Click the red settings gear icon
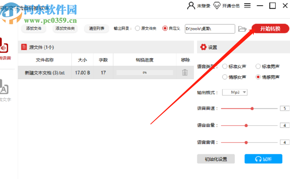 203,47
